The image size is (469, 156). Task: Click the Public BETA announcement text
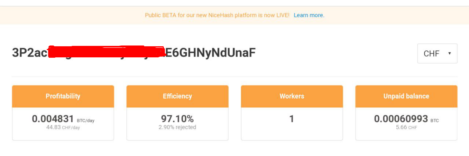(217, 15)
